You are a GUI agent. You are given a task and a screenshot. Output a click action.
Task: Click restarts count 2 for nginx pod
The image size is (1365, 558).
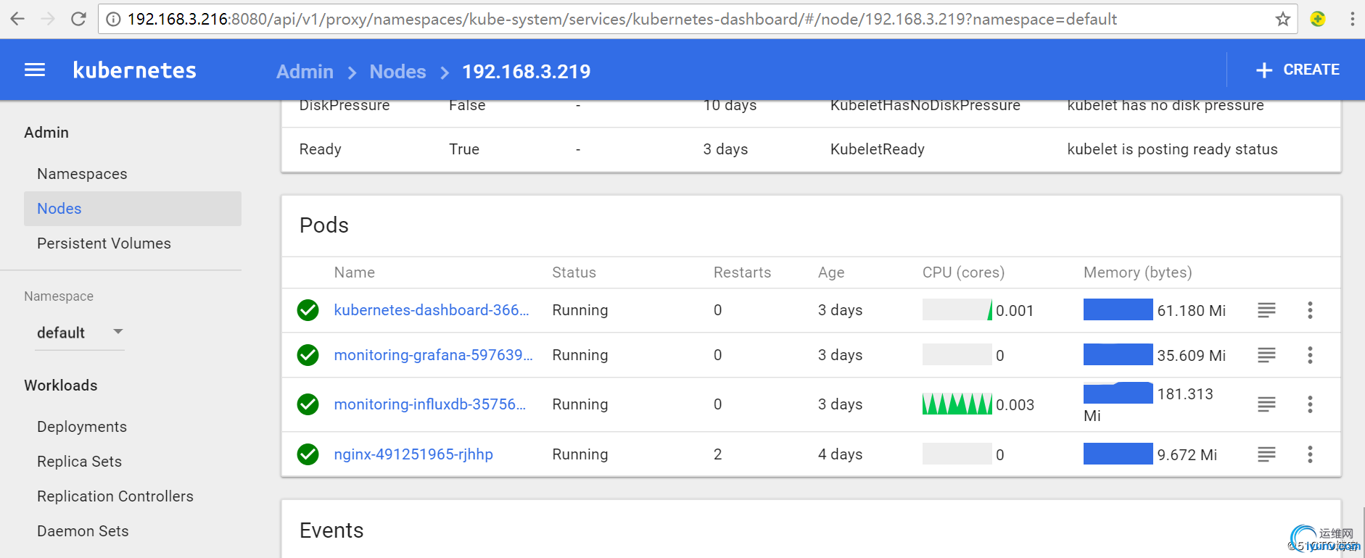coord(717,454)
